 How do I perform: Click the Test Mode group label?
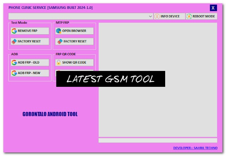pyautogui.click(x=19, y=23)
